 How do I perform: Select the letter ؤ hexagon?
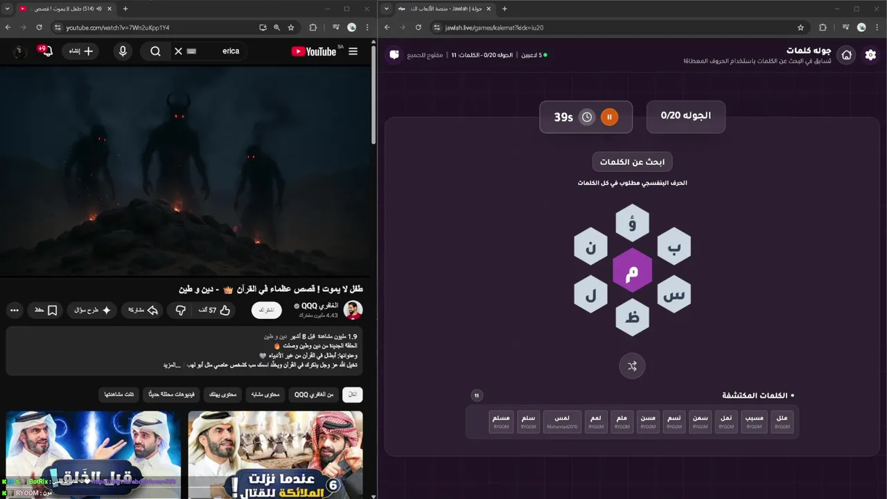click(x=632, y=223)
